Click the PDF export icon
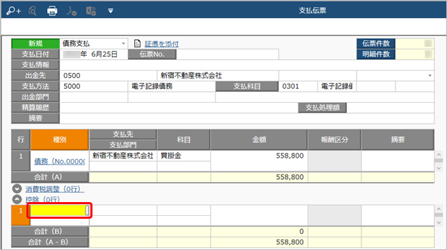Screen dimensions: 447x250 [x=72, y=11]
